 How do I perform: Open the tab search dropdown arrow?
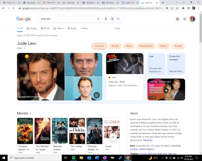(x=177, y=2)
